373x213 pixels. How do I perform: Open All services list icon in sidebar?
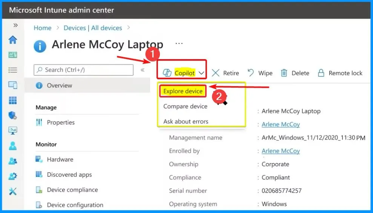point(13,70)
